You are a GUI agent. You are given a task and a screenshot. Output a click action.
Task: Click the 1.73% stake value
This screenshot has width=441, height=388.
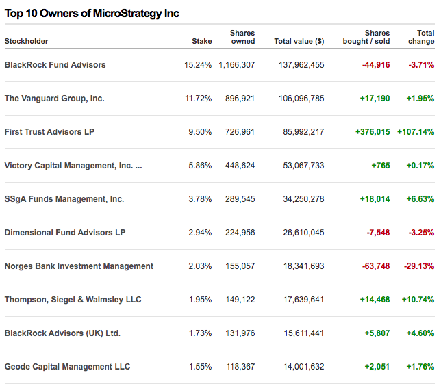(x=200, y=333)
